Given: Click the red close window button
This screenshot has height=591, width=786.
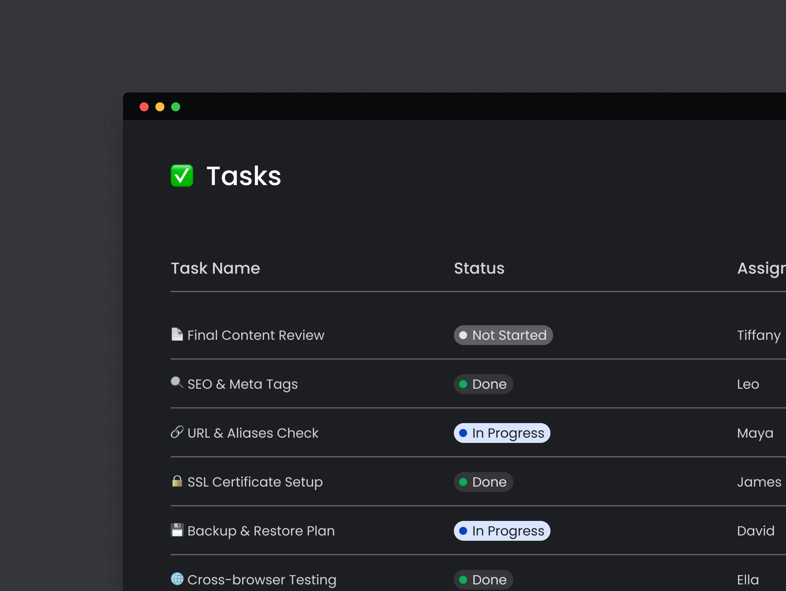Looking at the screenshot, I should tap(144, 107).
